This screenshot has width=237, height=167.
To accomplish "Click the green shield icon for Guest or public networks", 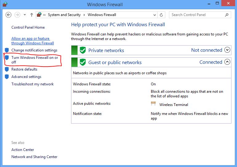I will tap(83, 62).
